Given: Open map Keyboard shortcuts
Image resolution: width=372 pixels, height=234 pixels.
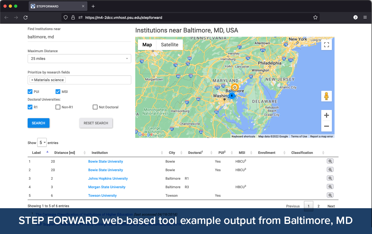Looking at the screenshot, I should (243, 136).
